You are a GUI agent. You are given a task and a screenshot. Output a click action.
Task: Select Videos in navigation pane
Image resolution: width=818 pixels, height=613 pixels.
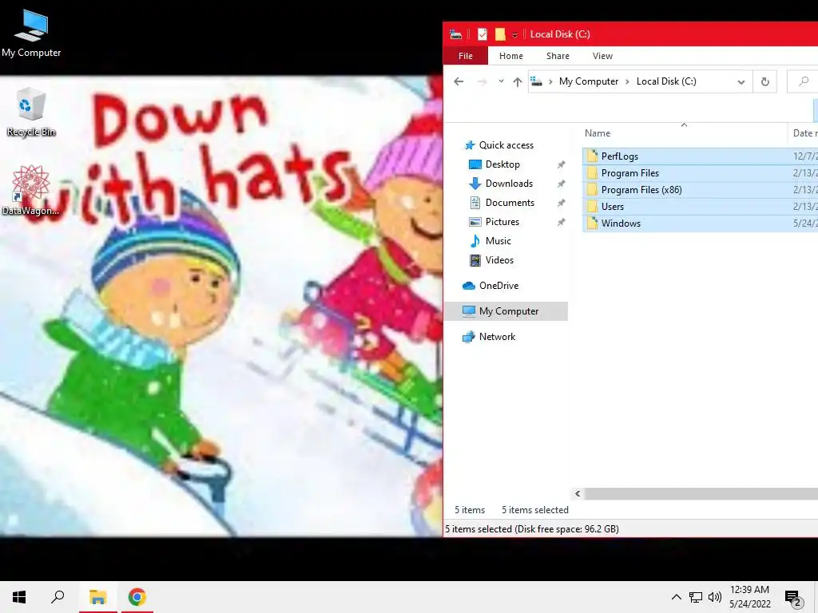(x=499, y=259)
